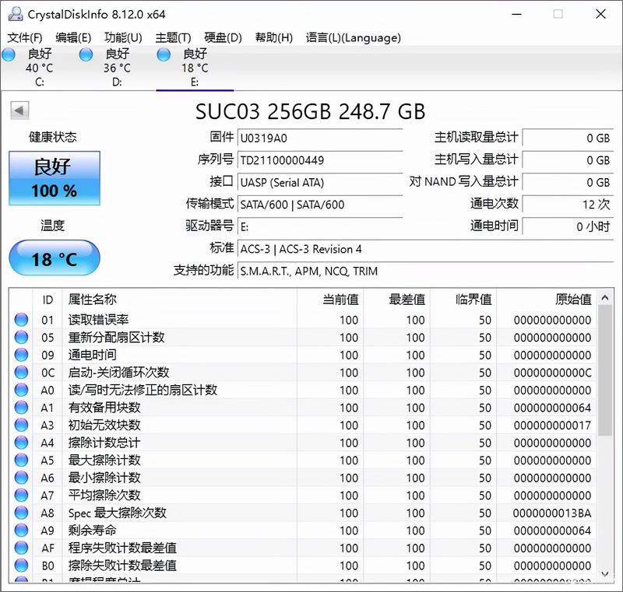The height and width of the screenshot is (592, 623).
Task: Open the 主题(T) menu
Action: pos(173,37)
